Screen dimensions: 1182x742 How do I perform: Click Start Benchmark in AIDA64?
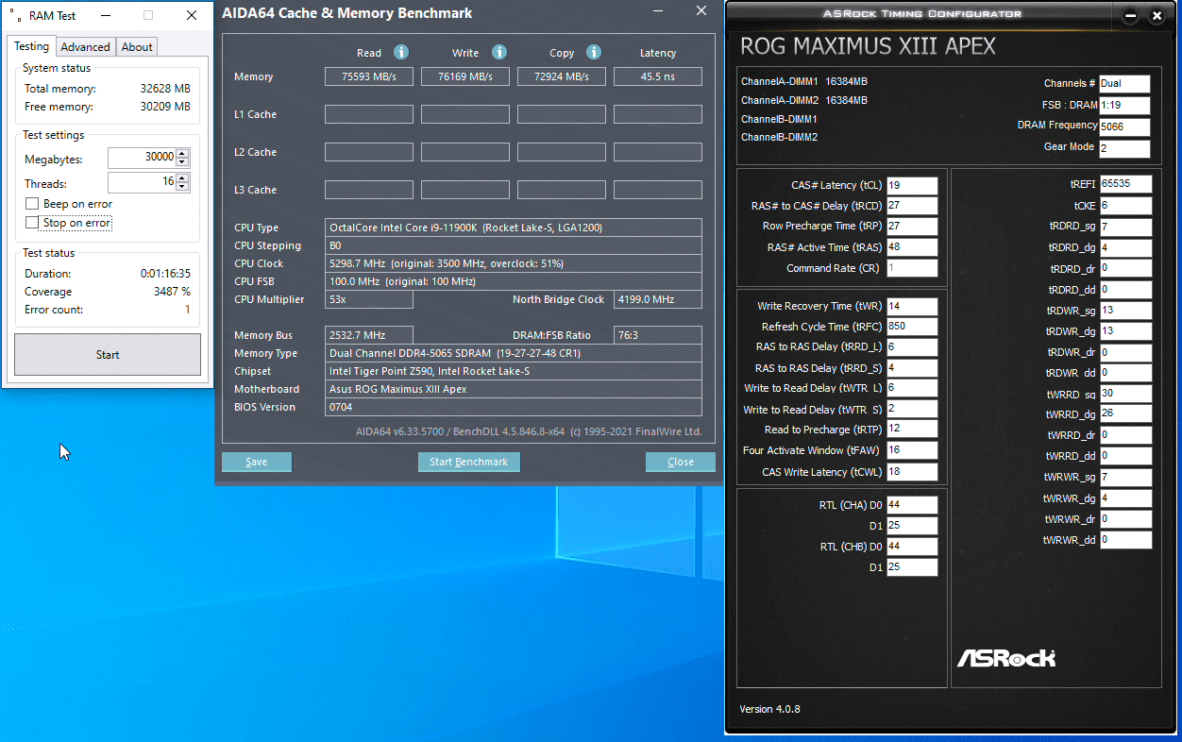point(469,462)
